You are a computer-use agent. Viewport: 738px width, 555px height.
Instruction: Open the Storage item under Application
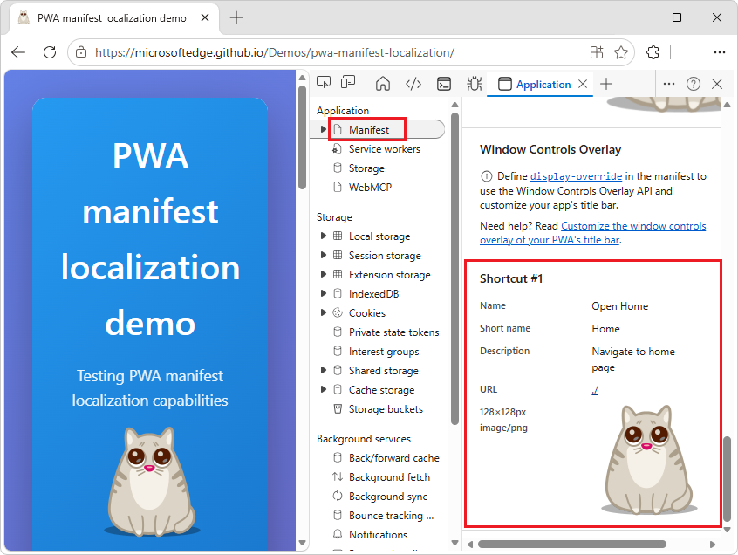point(366,168)
